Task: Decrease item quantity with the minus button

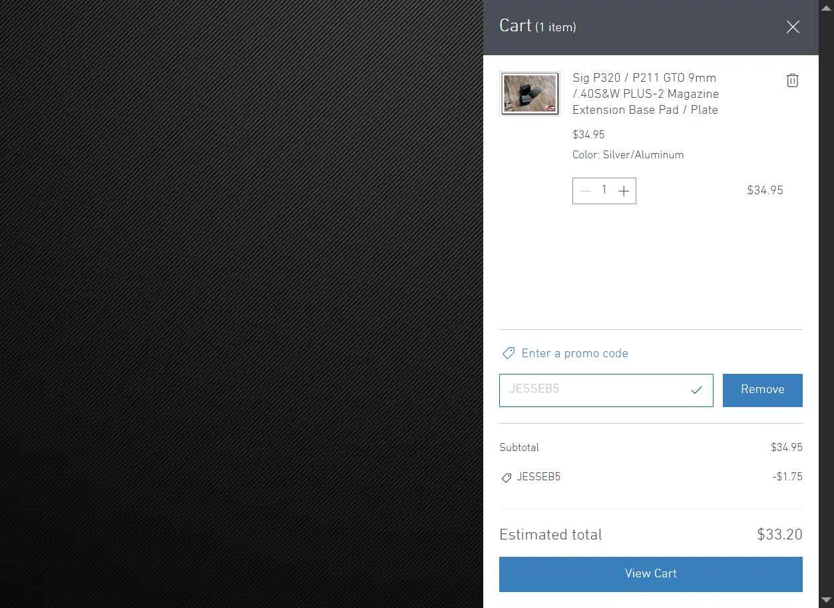Action: coord(585,191)
